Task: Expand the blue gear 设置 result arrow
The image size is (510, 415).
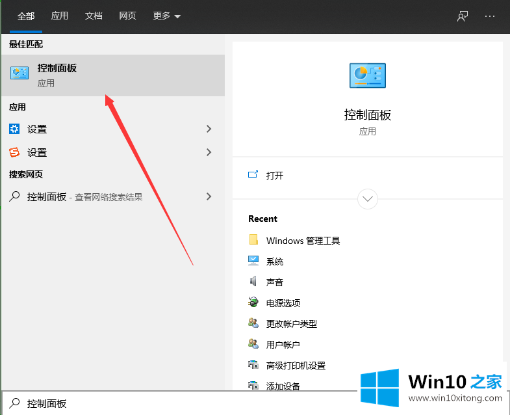Action: (209, 129)
